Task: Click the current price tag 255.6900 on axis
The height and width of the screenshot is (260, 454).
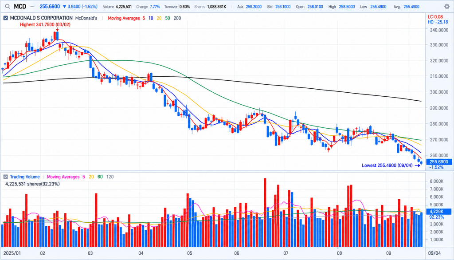Action: click(x=438, y=162)
